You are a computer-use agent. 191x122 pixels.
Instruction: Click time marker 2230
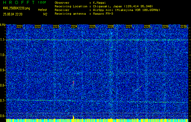(183, 27)
